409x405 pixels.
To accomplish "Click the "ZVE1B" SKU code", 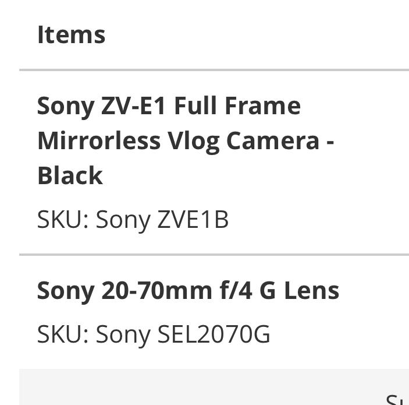I will pyautogui.click(x=193, y=220).
